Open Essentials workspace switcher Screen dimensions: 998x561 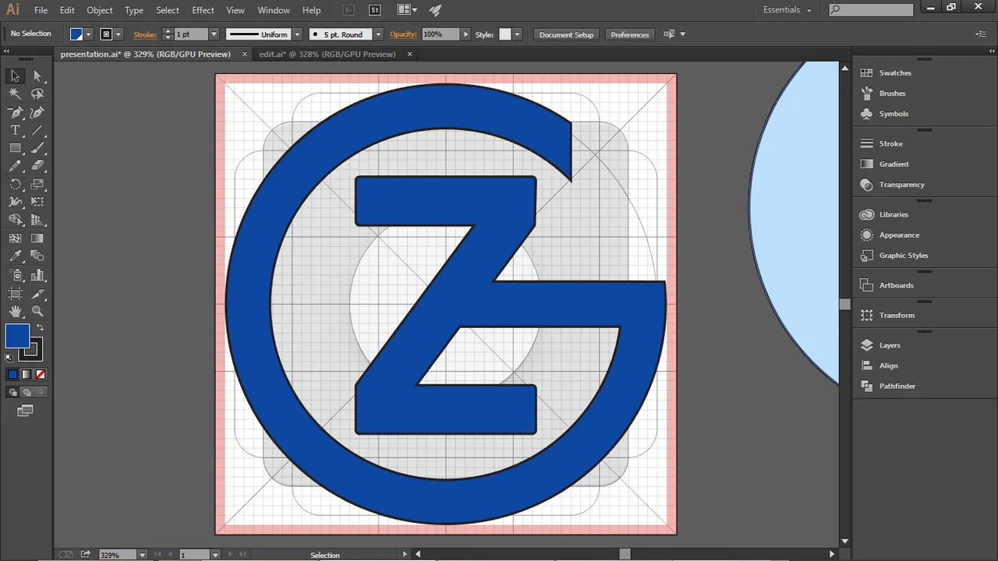787,10
